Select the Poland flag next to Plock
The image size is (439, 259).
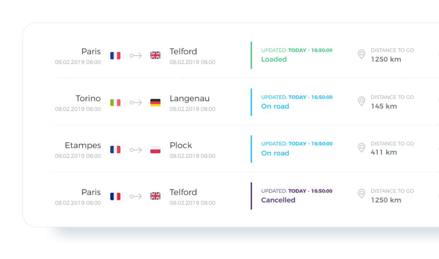(155, 150)
